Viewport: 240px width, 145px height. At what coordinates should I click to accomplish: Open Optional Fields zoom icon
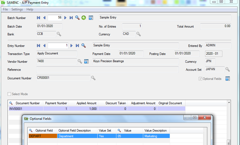(228, 79)
